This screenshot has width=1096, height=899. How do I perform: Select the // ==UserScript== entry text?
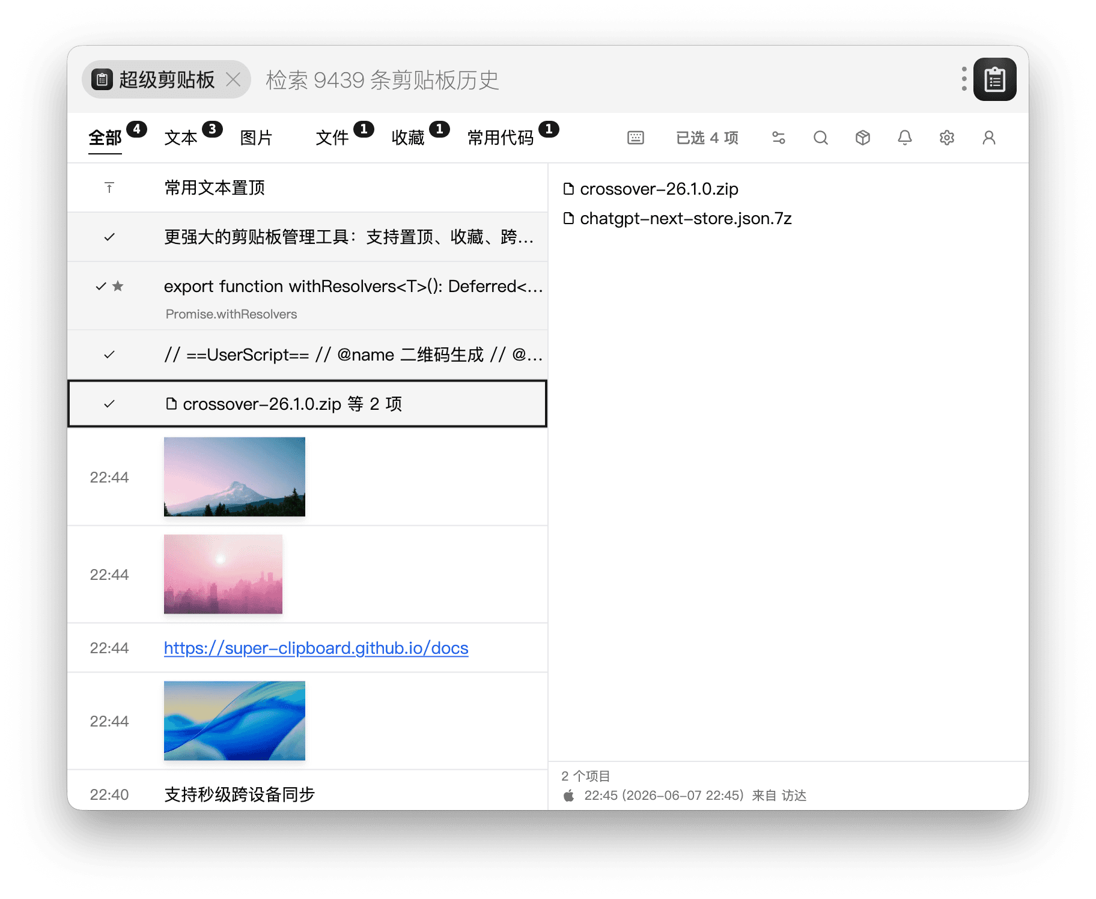[353, 355]
